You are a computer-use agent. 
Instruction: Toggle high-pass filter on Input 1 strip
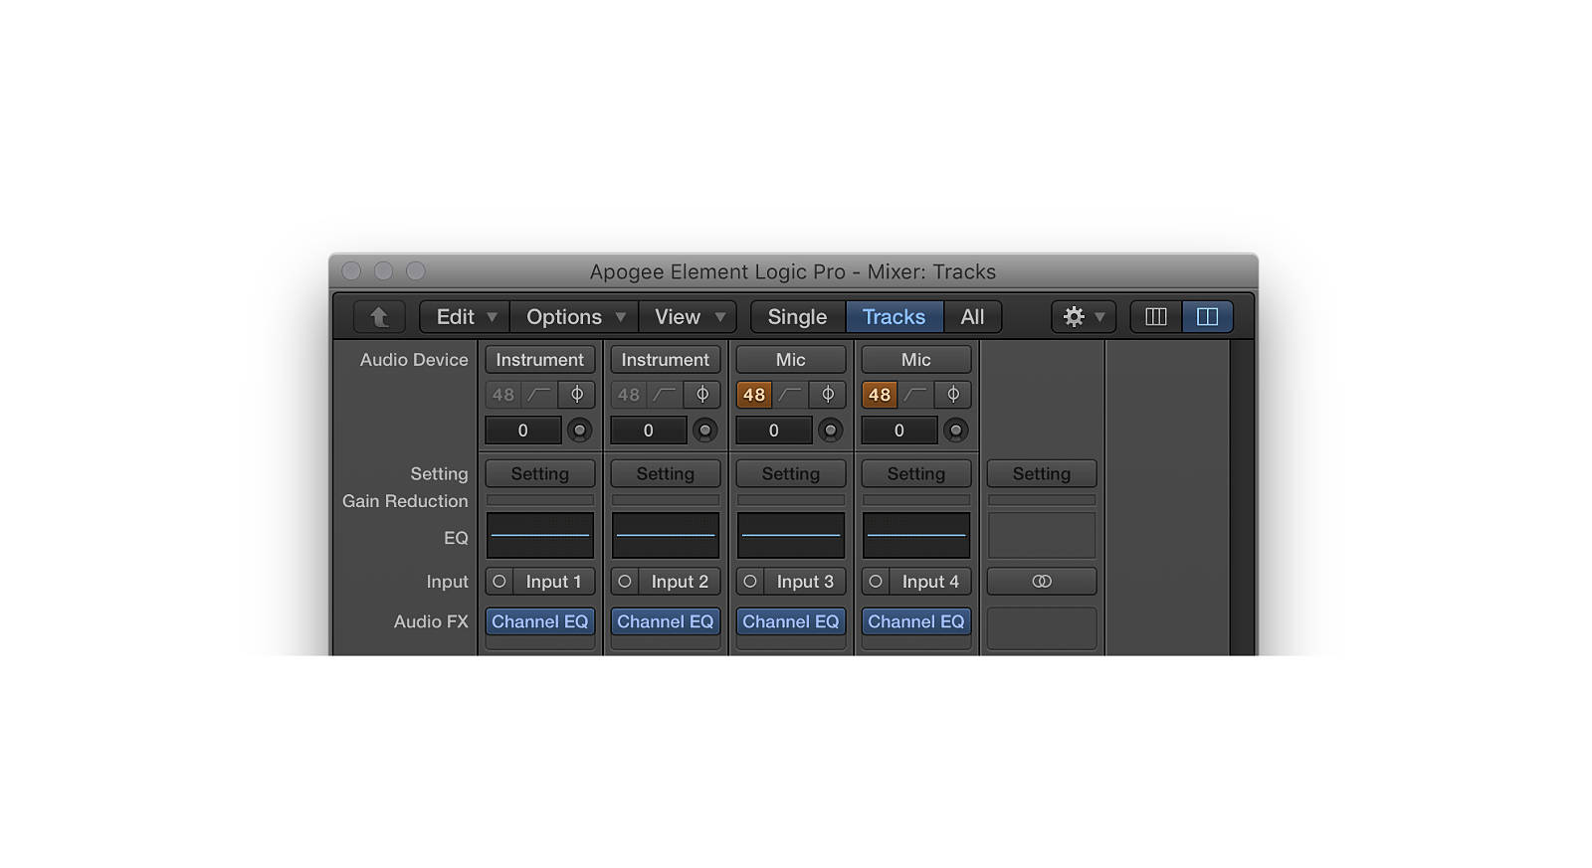point(539,395)
